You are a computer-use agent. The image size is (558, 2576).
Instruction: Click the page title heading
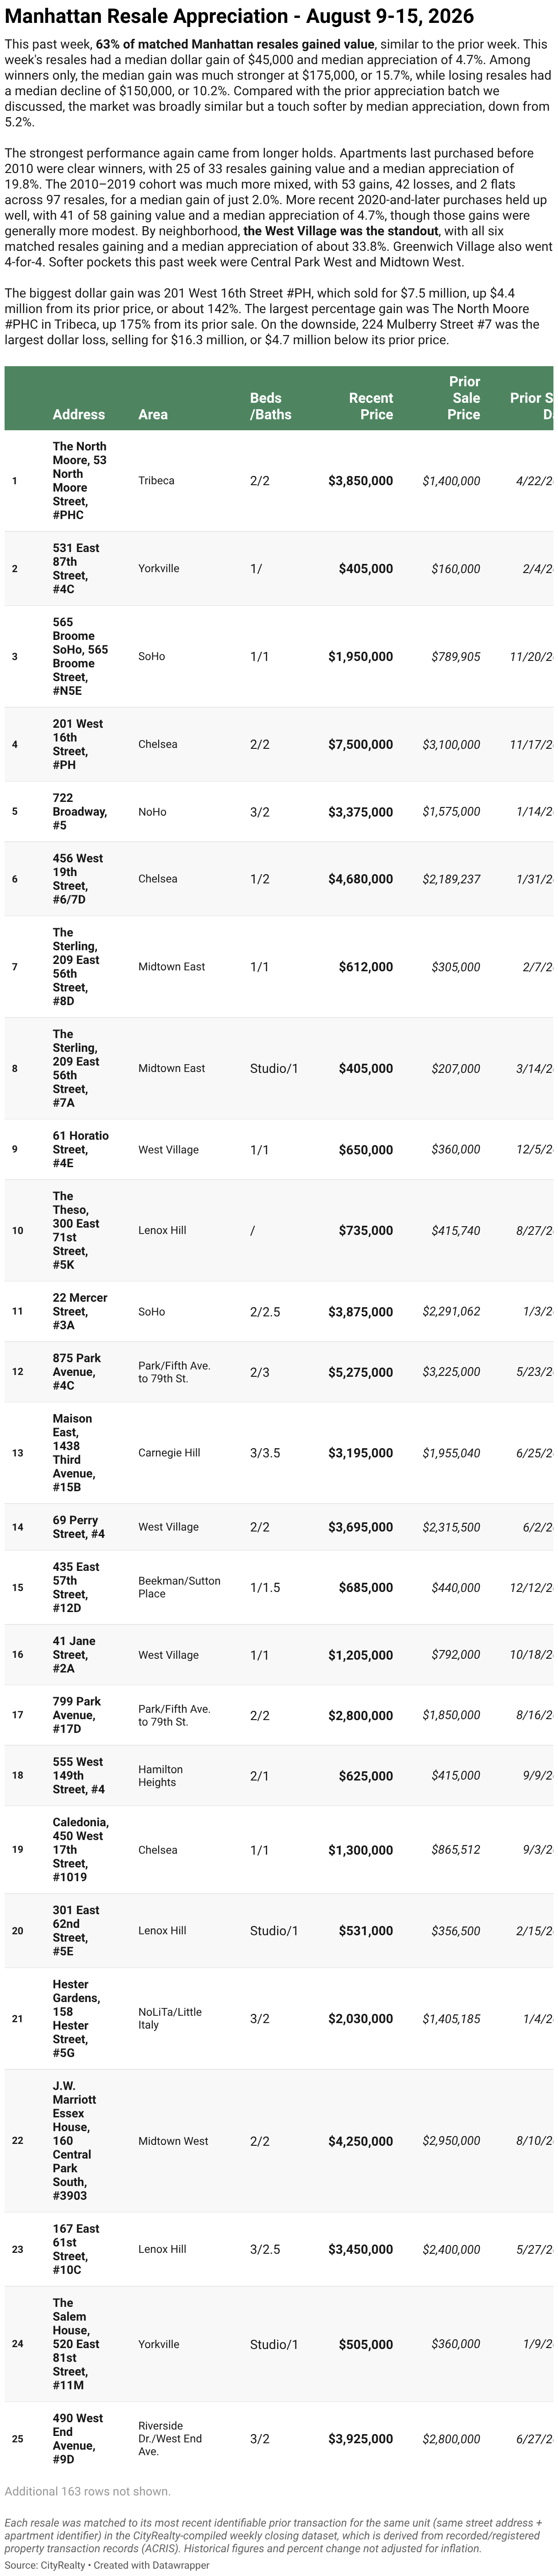(x=239, y=17)
